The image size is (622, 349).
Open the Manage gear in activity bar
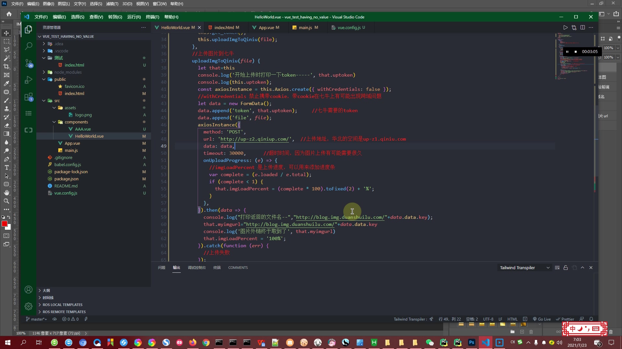point(29,306)
